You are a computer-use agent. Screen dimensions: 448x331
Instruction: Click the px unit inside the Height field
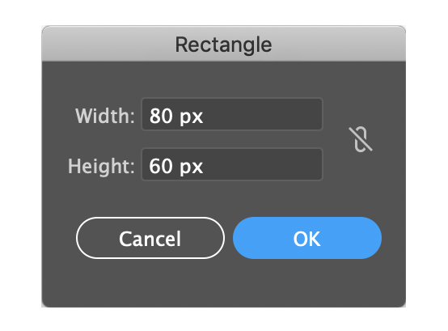pyautogui.click(x=192, y=168)
